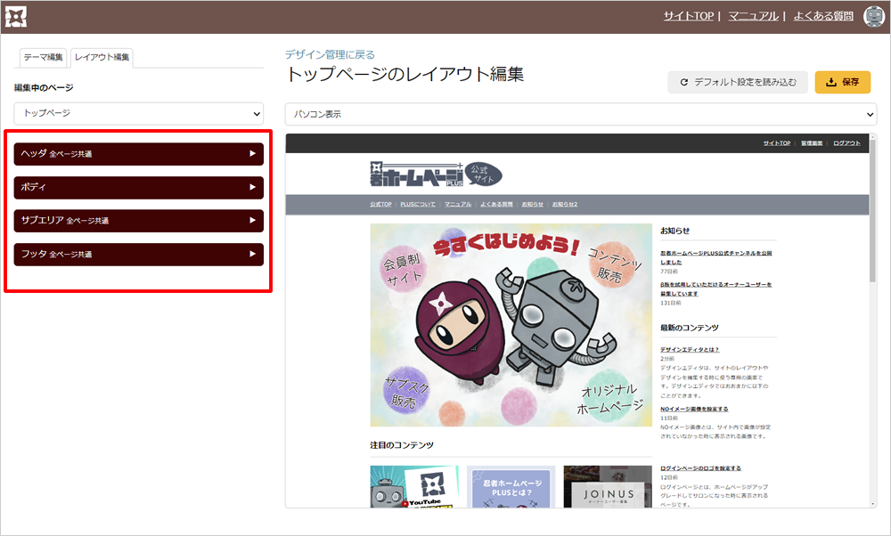Open the パソコン表示 display mode dropdown
This screenshot has height=536, width=891.
click(x=580, y=114)
